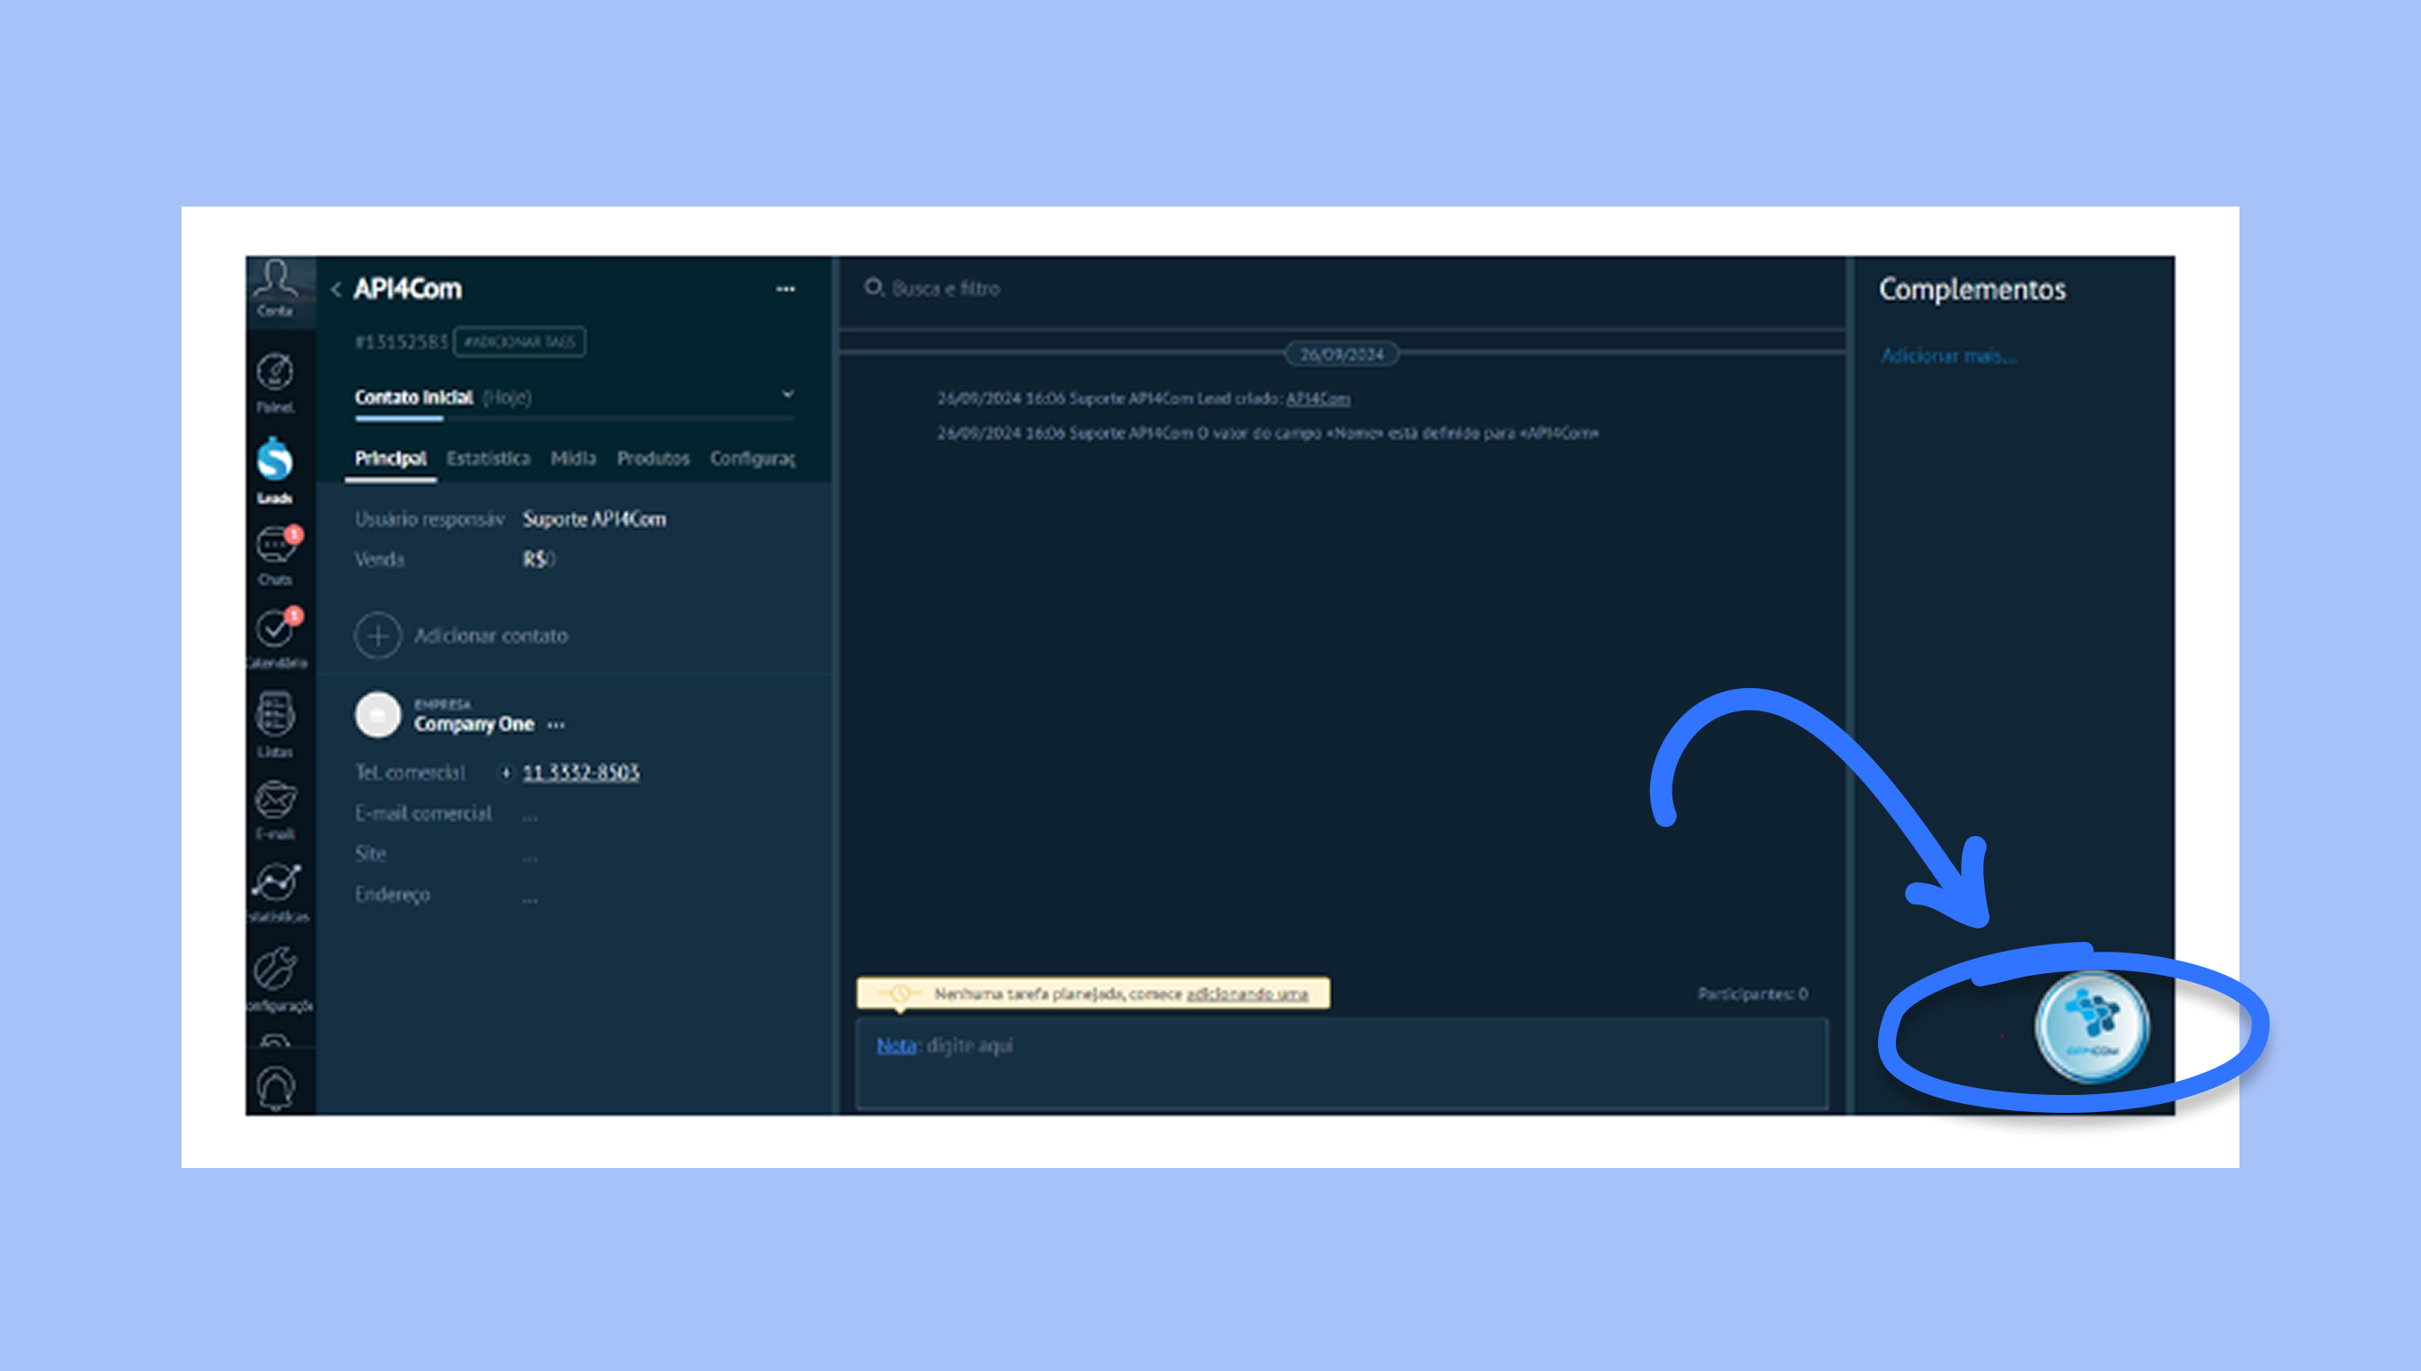Click the note field reading digite aqui
Viewport: 2421px width, 1371px height.
[x=1342, y=1062]
